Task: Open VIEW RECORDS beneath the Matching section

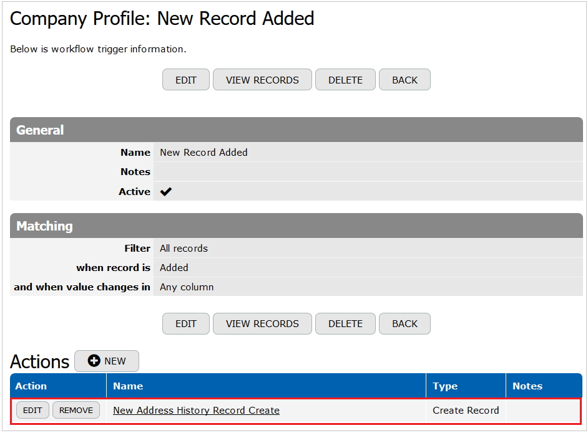Action: tap(262, 323)
